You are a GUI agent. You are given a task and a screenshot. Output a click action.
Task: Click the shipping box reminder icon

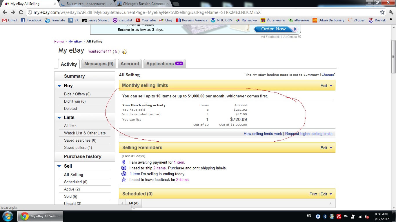pos(124,168)
